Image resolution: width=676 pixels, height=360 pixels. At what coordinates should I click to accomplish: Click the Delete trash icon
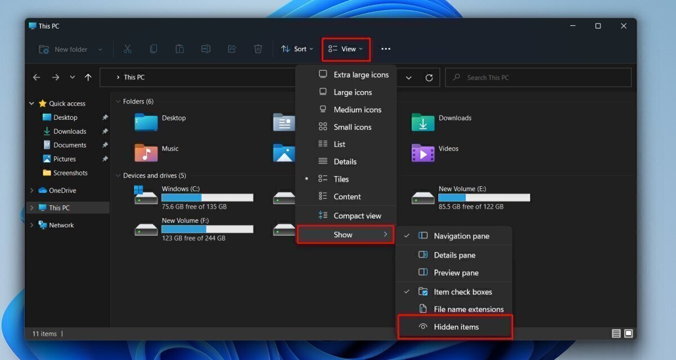tap(258, 49)
